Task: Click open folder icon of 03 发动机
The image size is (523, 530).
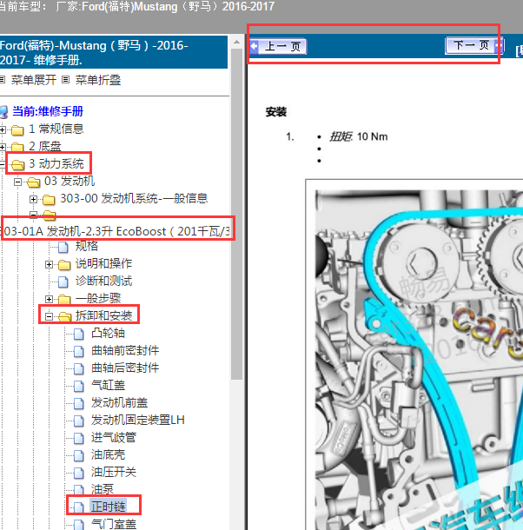Action: (34, 182)
